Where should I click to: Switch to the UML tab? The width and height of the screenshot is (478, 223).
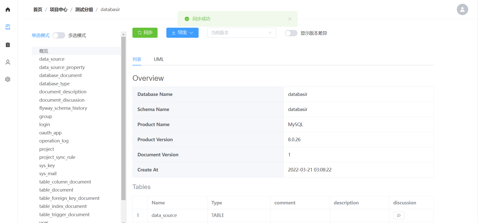click(159, 59)
